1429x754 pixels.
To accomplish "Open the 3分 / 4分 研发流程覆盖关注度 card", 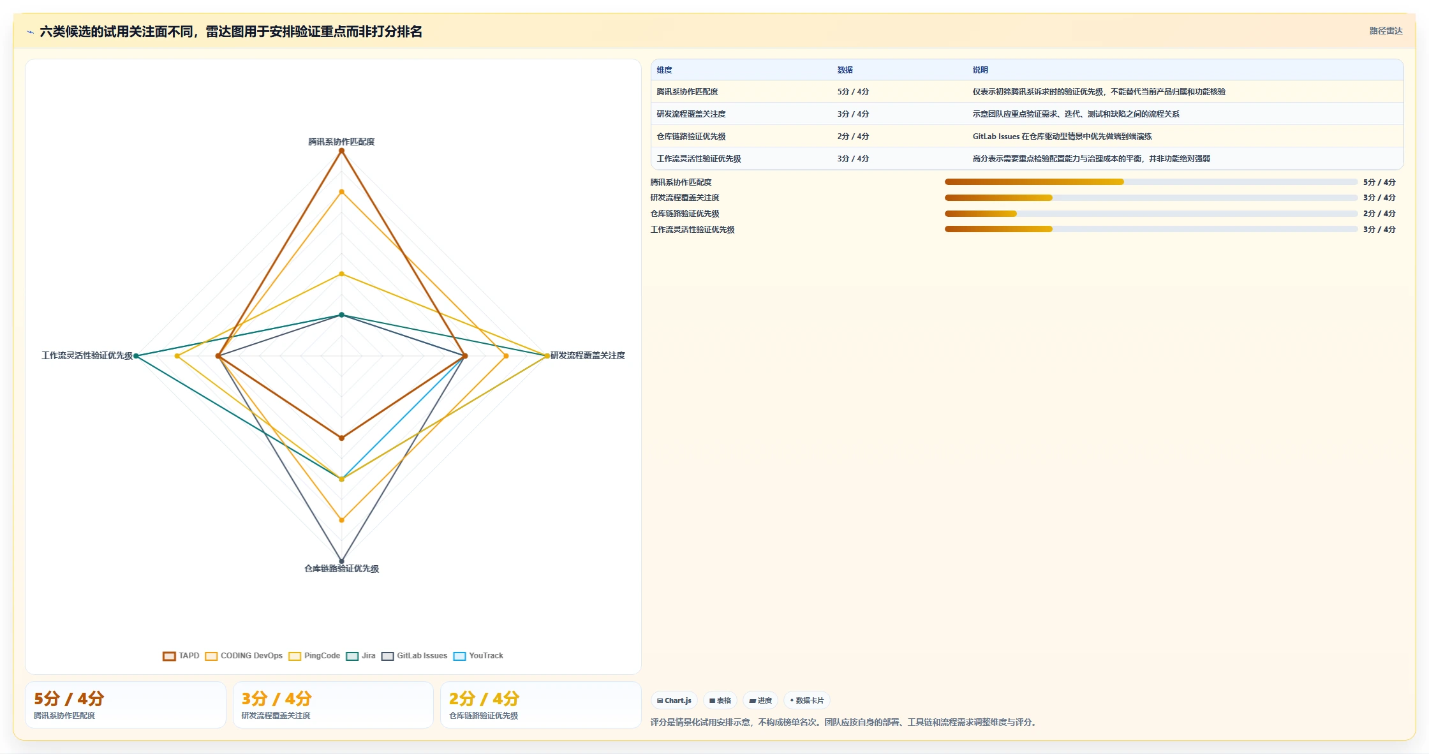I will tap(333, 705).
